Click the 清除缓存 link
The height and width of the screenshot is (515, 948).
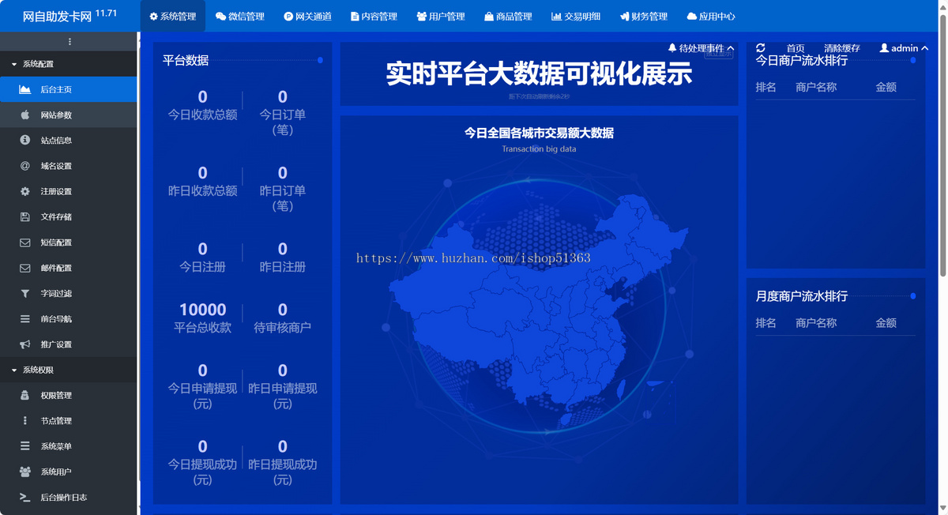pyautogui.click(x=842, y=48)
